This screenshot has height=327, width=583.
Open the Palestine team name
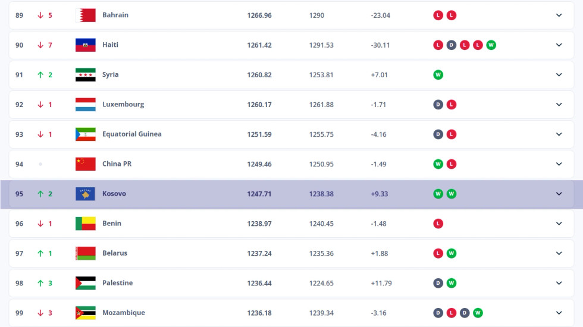coord(118,282)
